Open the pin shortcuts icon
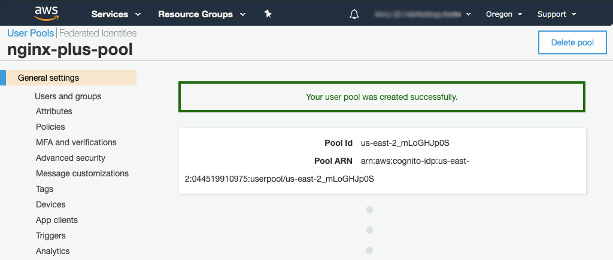Viewport: 613px width, 260px height. [x=268, y=14]
